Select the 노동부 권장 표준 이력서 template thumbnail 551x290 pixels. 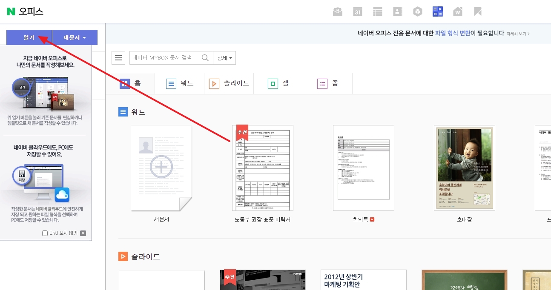click(x=262, y=168)
